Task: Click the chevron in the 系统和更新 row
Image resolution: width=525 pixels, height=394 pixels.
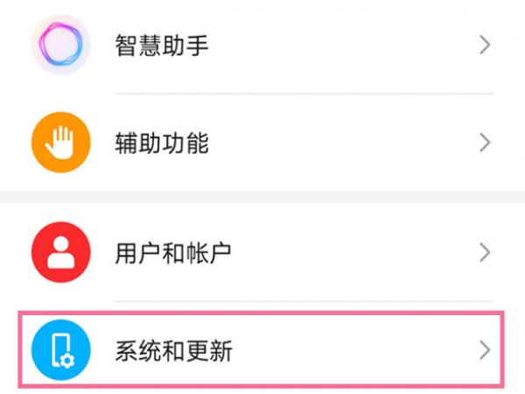Action: pos(486,350)
